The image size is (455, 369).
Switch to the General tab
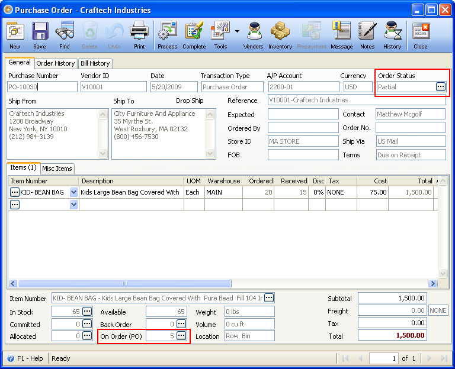(x=20, y=62)
